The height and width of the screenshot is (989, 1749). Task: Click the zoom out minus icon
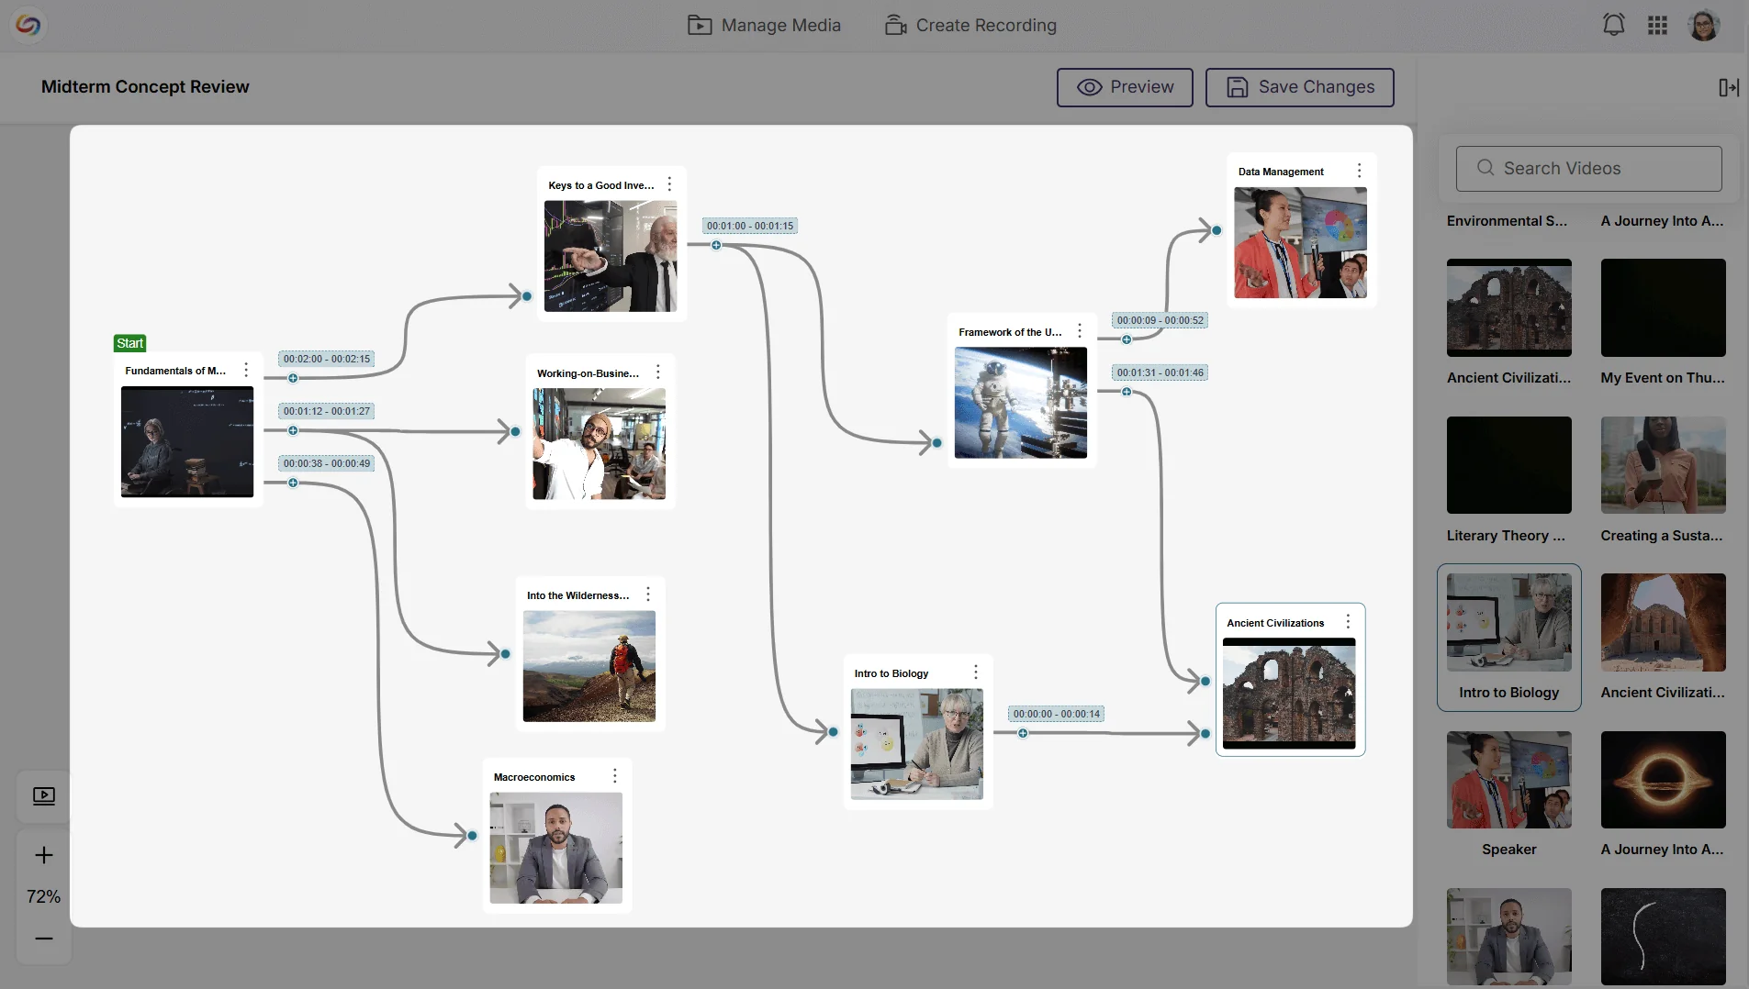[43, 938]
